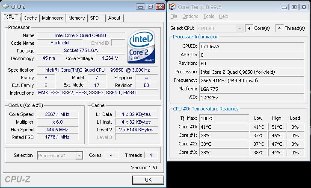Click the Rated FSB value '1778.1 MHz'
This screenshot has width=311, height=188.
[57, 137]
